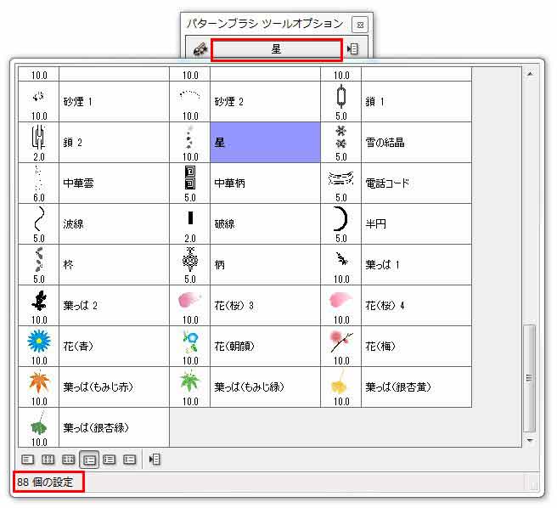This screenshot has height=508, width=557.
Task: Open the list display menu icon after view buttons
Action: click(155, 460)
